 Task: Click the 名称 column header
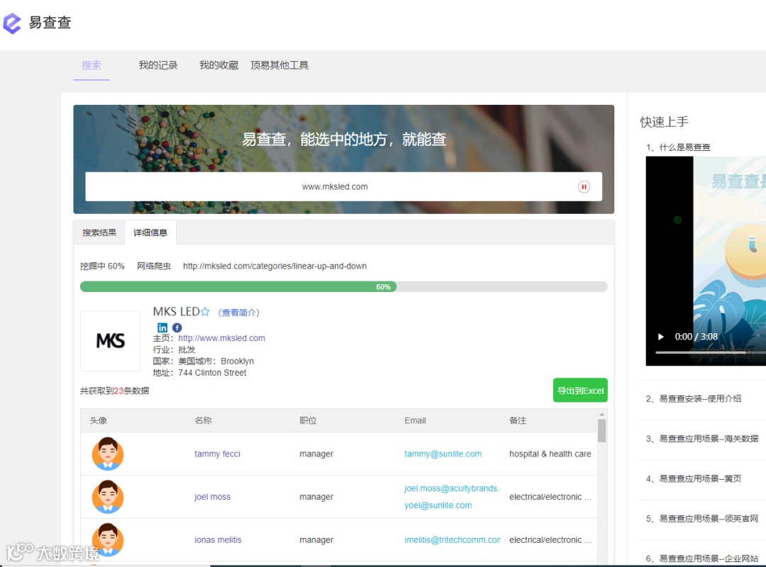point(204,420)
